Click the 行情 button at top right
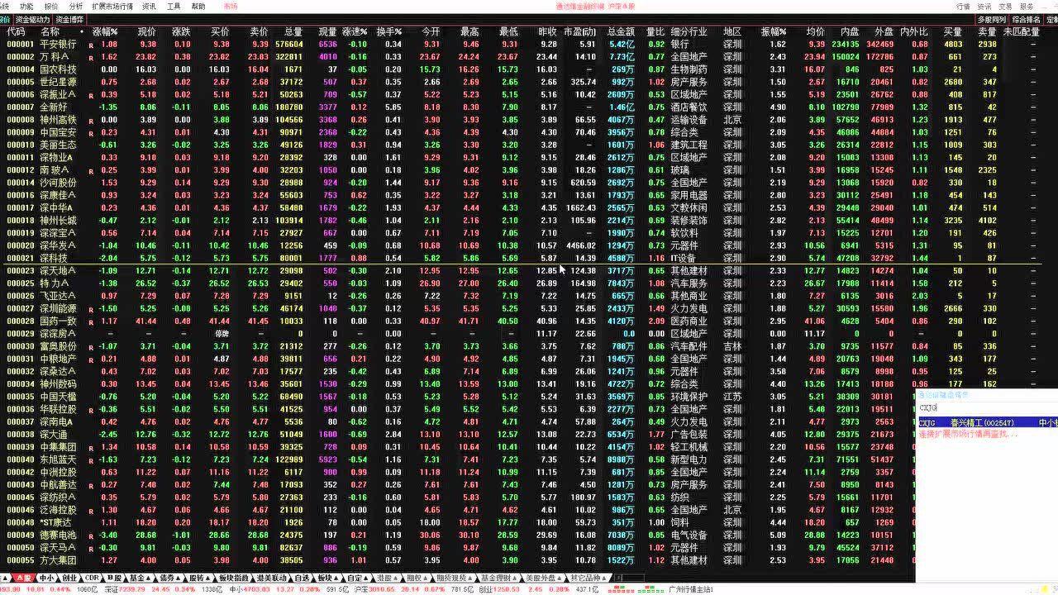The height and width of the screenshot is (595, 1058). [963, 6]
